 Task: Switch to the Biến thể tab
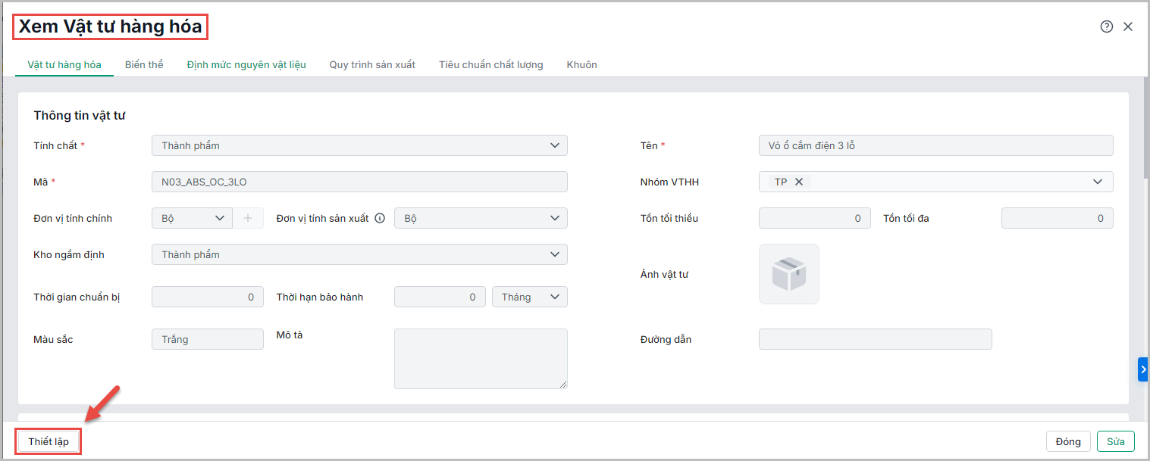(144, 64)
